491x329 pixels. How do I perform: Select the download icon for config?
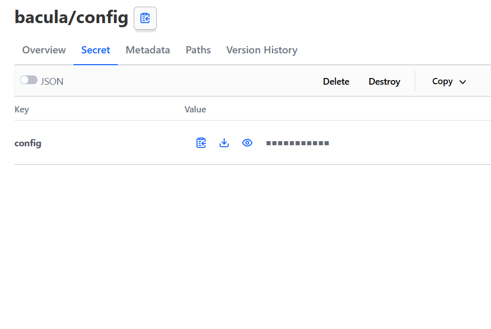coord(224,143)
